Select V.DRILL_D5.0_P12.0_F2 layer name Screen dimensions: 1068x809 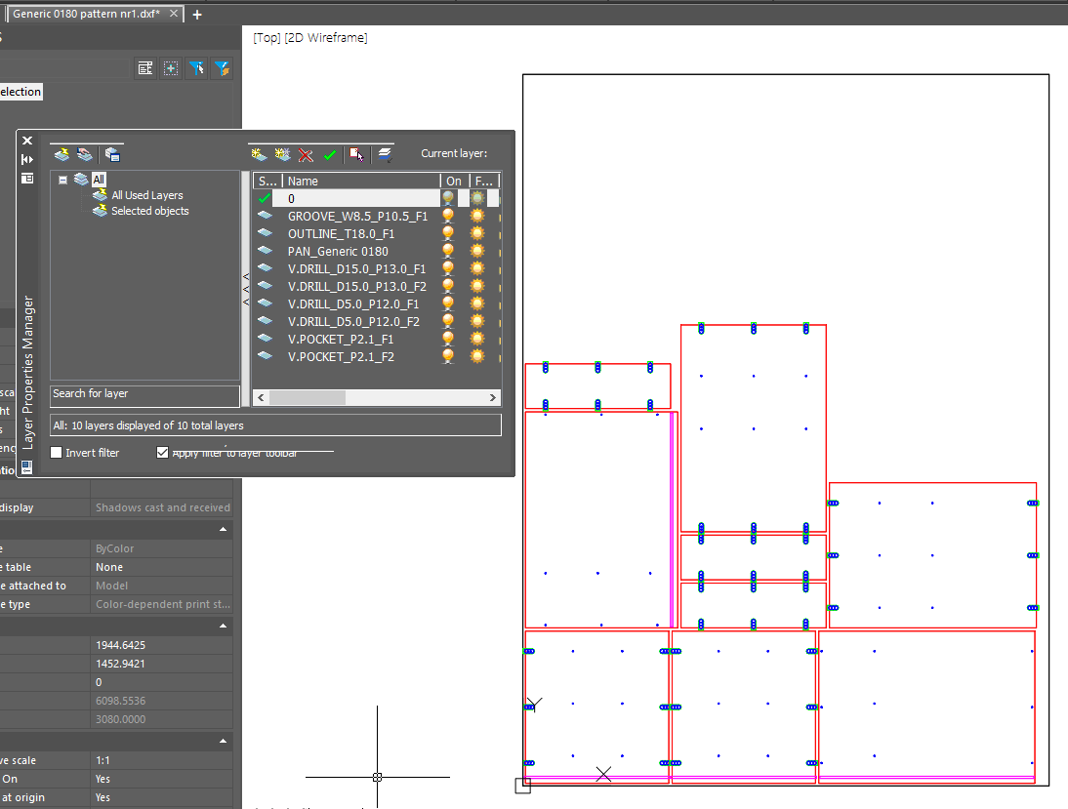[x=353, y=321]
